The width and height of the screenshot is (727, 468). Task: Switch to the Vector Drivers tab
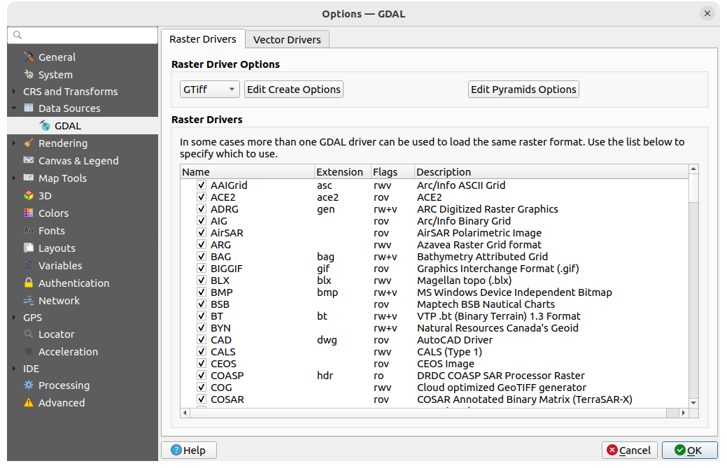point(287,40)
